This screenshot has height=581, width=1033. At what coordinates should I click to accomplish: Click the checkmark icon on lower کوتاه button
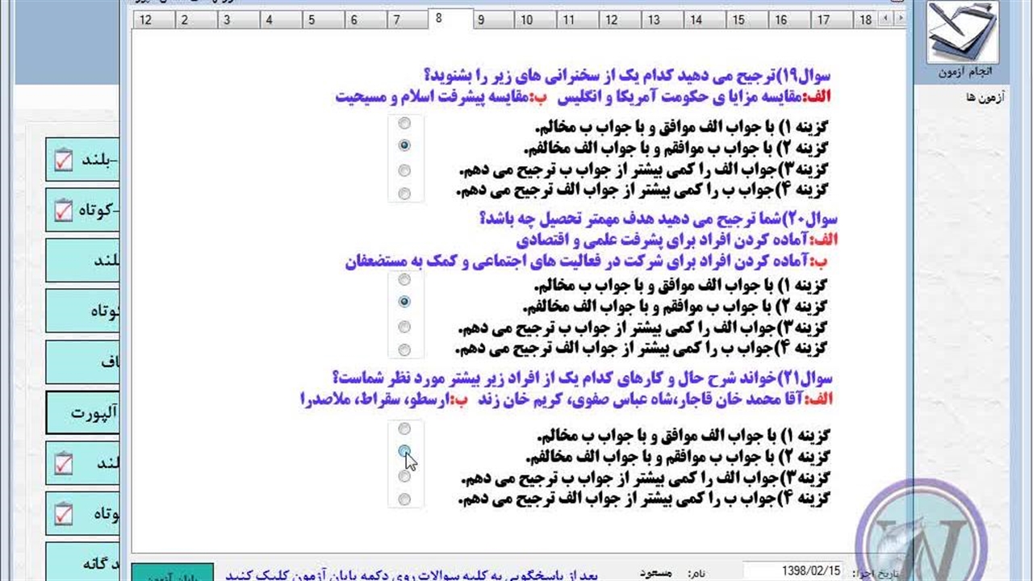(64, 513)
